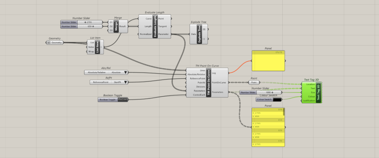Click the slider grip showing 659

[93, 26]
